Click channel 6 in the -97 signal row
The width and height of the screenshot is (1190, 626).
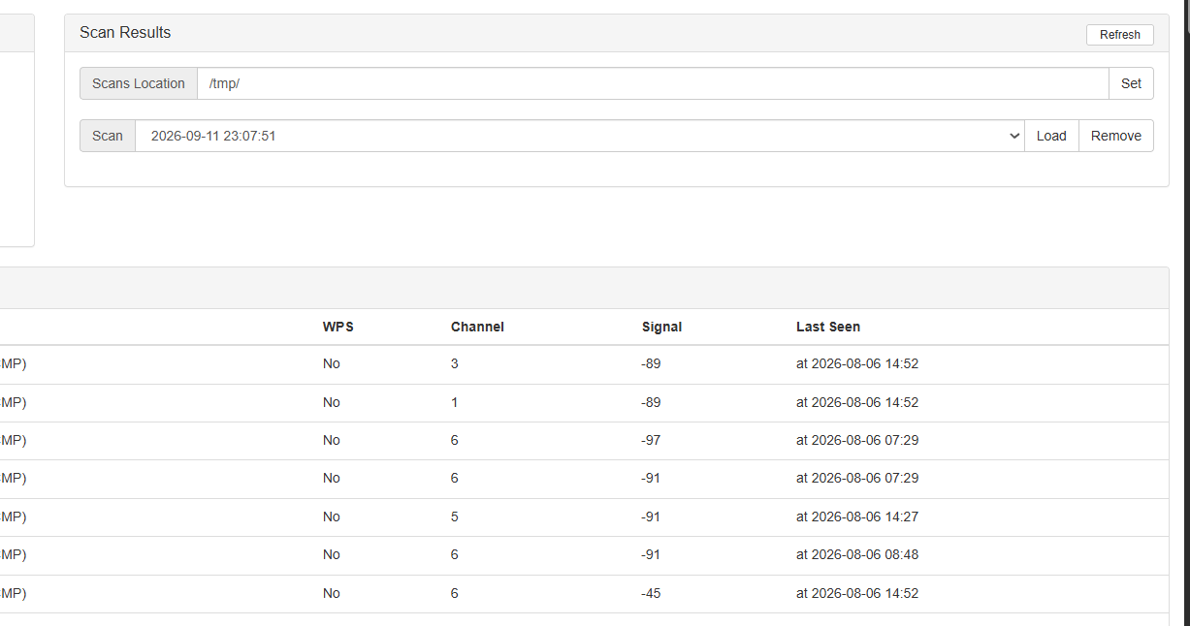click(455, 440)
